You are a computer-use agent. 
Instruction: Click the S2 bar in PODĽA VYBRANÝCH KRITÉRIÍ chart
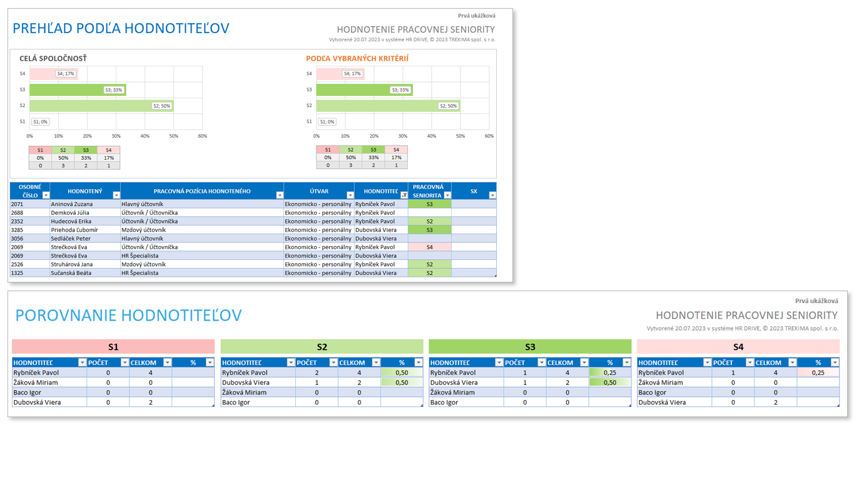pos(388,106)
